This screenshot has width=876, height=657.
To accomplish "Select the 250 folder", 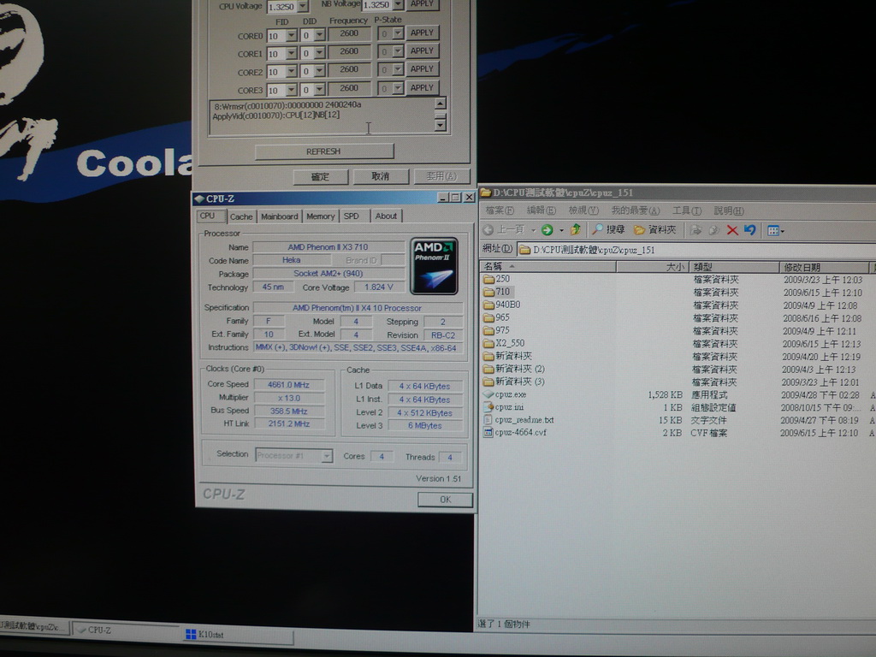I will point(496,278).
